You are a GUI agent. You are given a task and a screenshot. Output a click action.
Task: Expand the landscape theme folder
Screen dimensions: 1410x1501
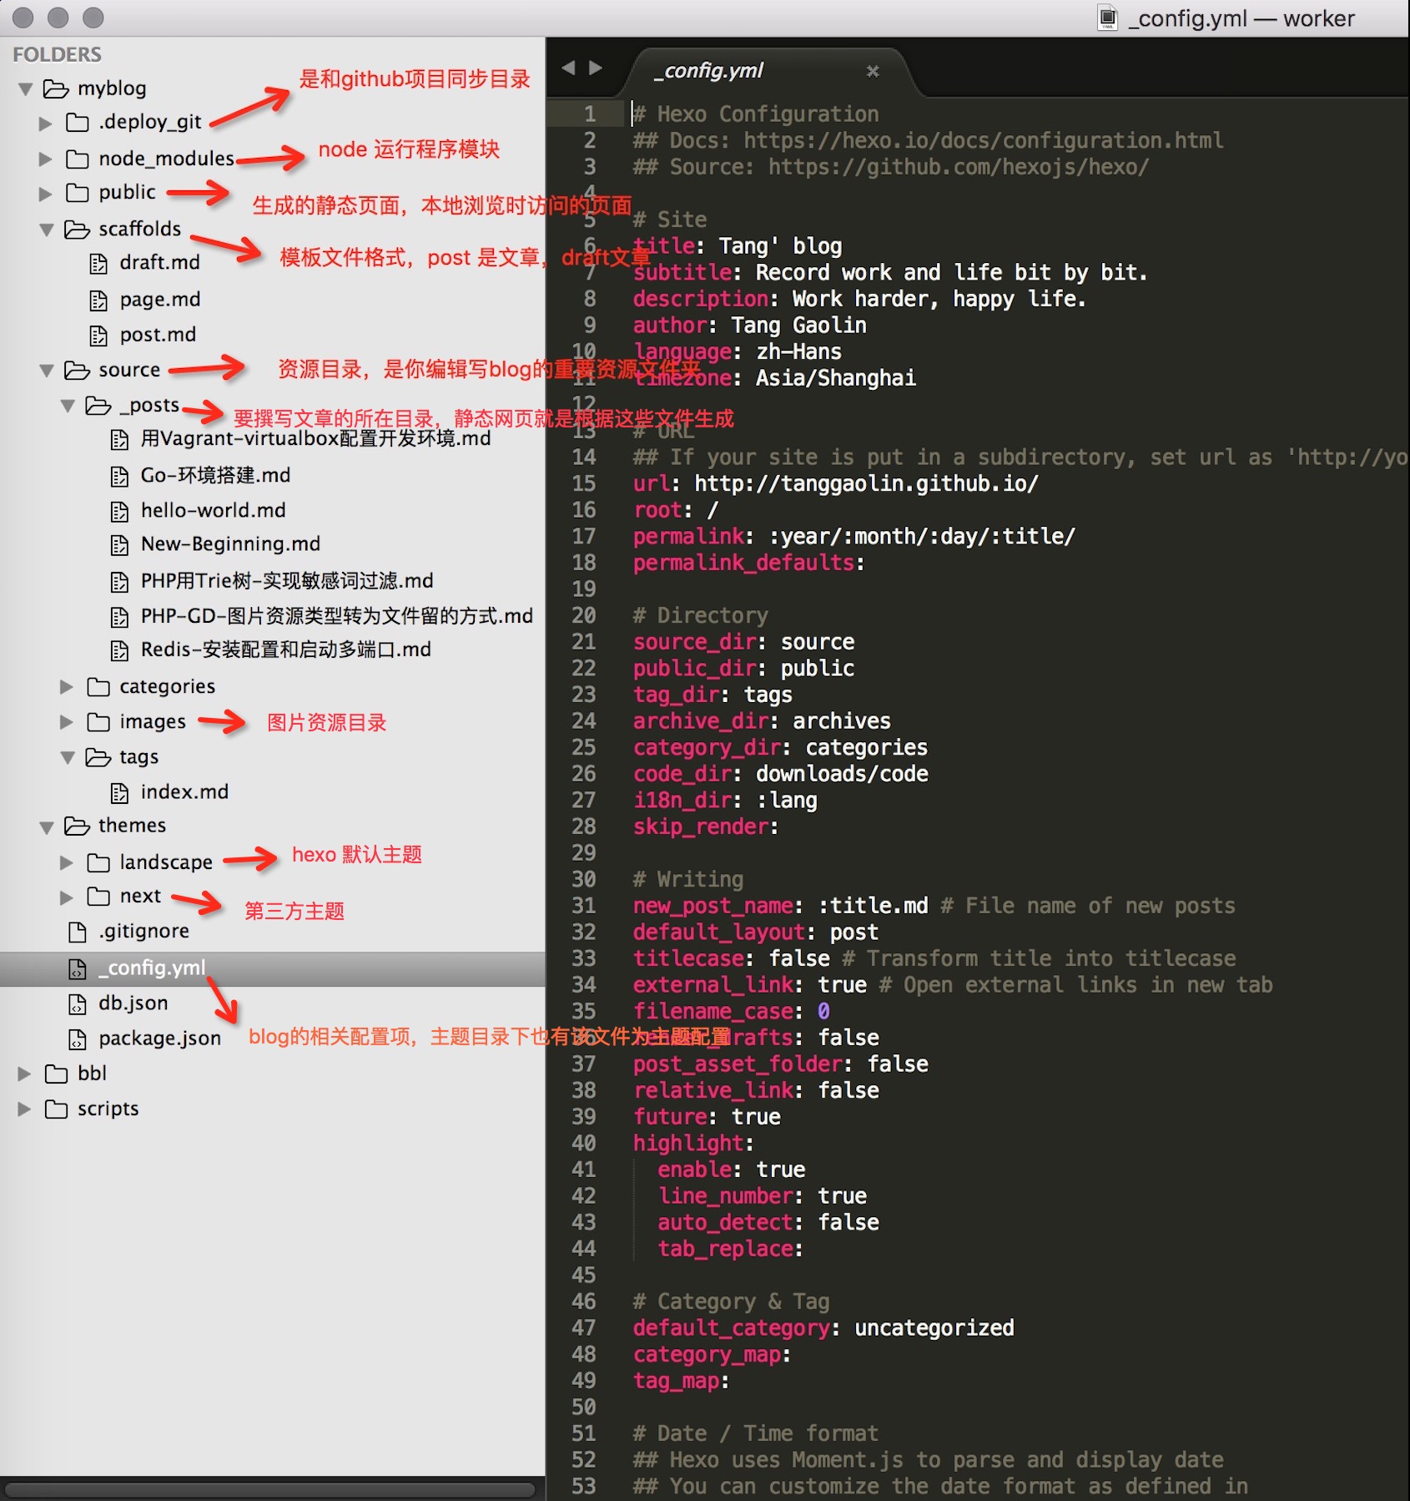pyautogui.click(x=67, y=862)
